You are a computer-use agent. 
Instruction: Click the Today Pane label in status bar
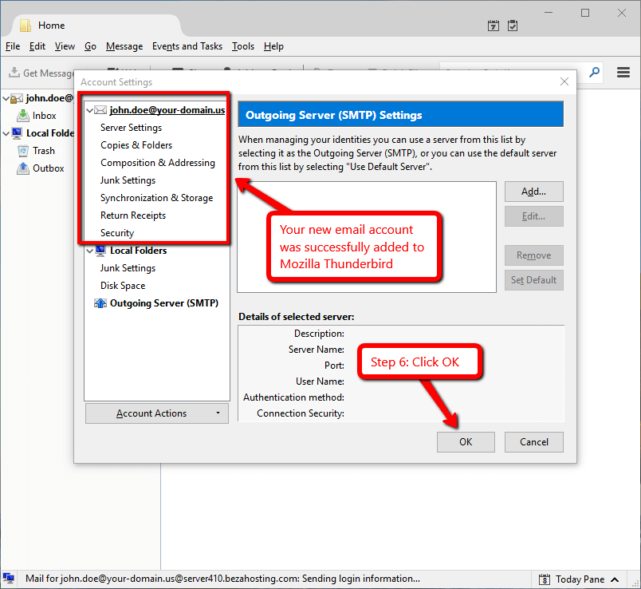click(x=580, y=579)
